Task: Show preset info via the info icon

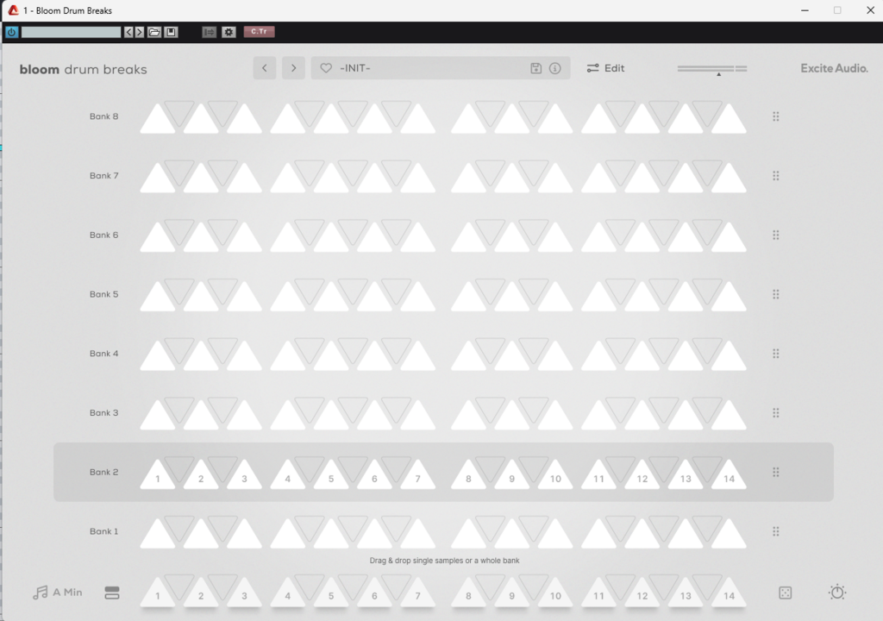Action: 554,68
